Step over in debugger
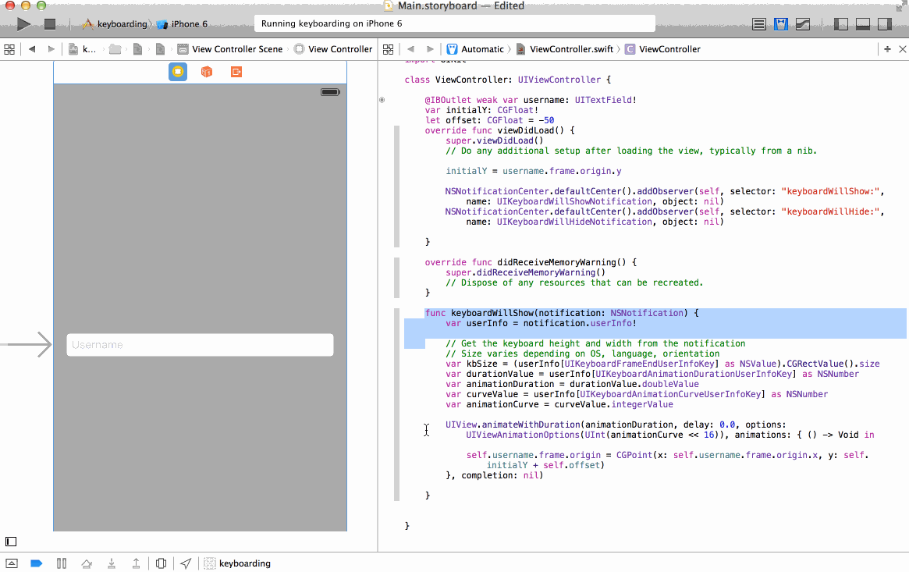The width and height of the screenshot is (909, 572). click(x=87, y=563)
